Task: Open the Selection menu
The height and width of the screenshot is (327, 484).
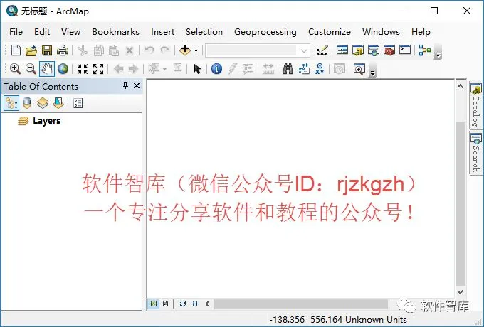Action: point(204,32)
